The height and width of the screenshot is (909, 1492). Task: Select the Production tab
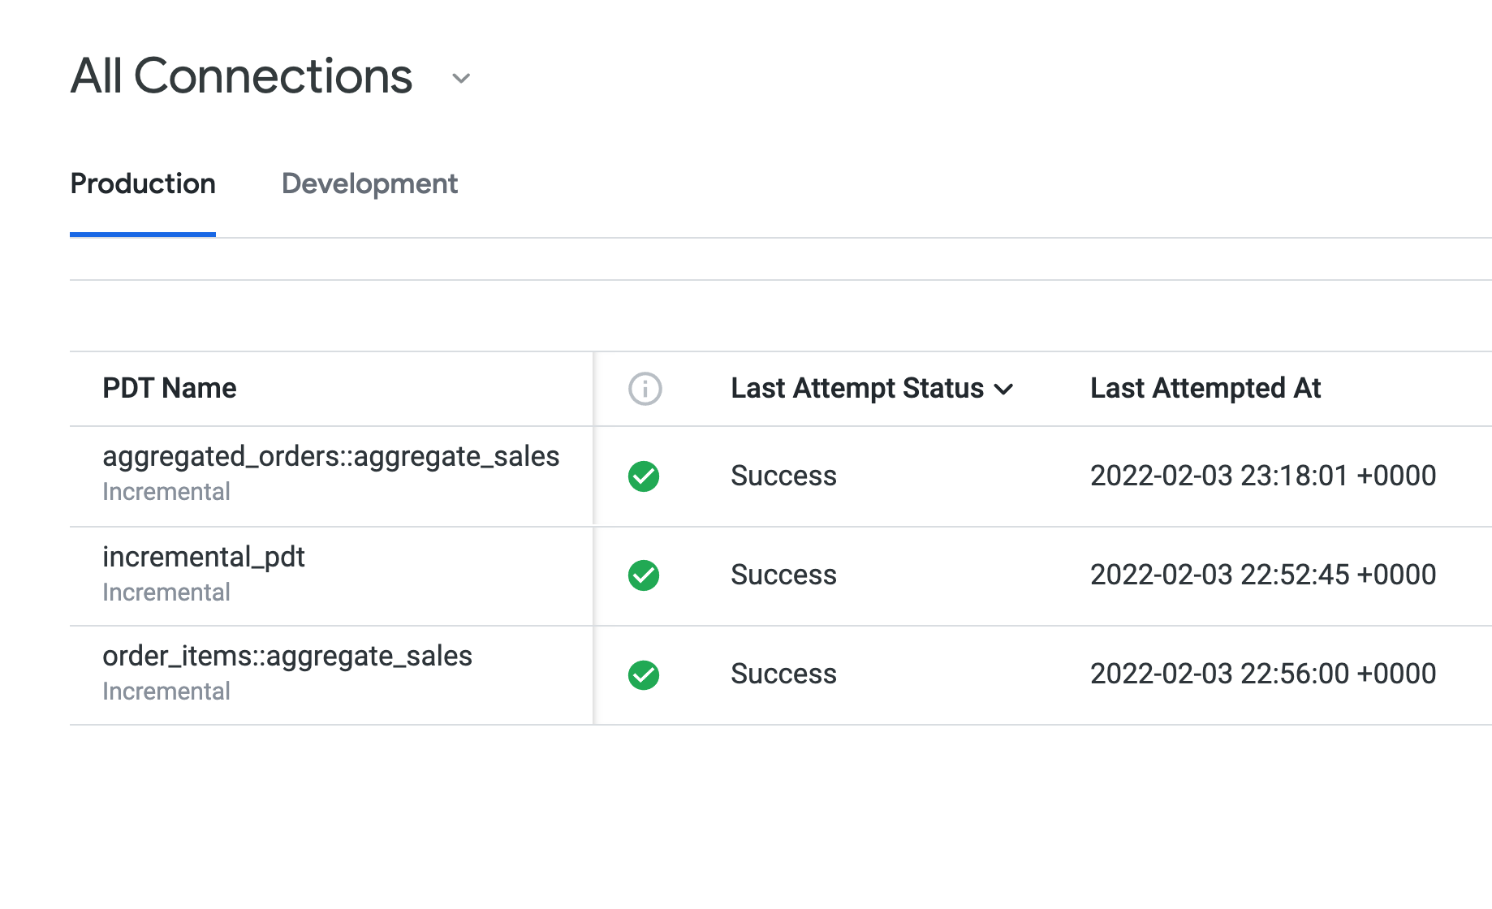pyautogui.click(x=143, y=184)
